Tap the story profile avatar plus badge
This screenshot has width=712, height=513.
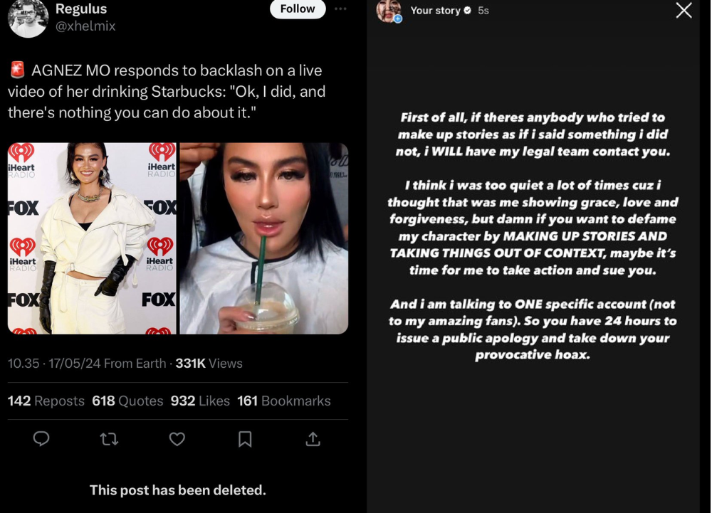tap(398, 19)
